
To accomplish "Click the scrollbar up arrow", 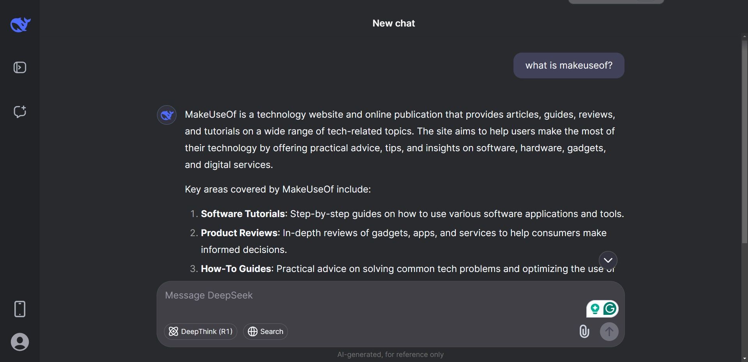I will (x=744, y=37).
